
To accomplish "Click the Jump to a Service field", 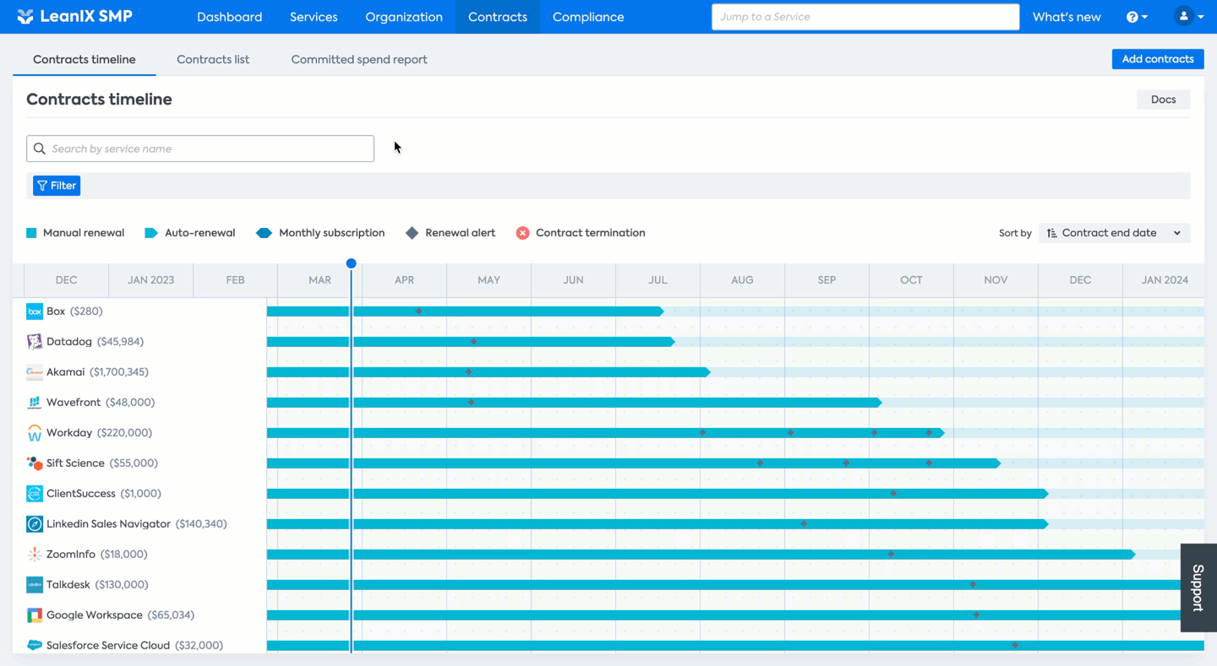I will point(865,17).
